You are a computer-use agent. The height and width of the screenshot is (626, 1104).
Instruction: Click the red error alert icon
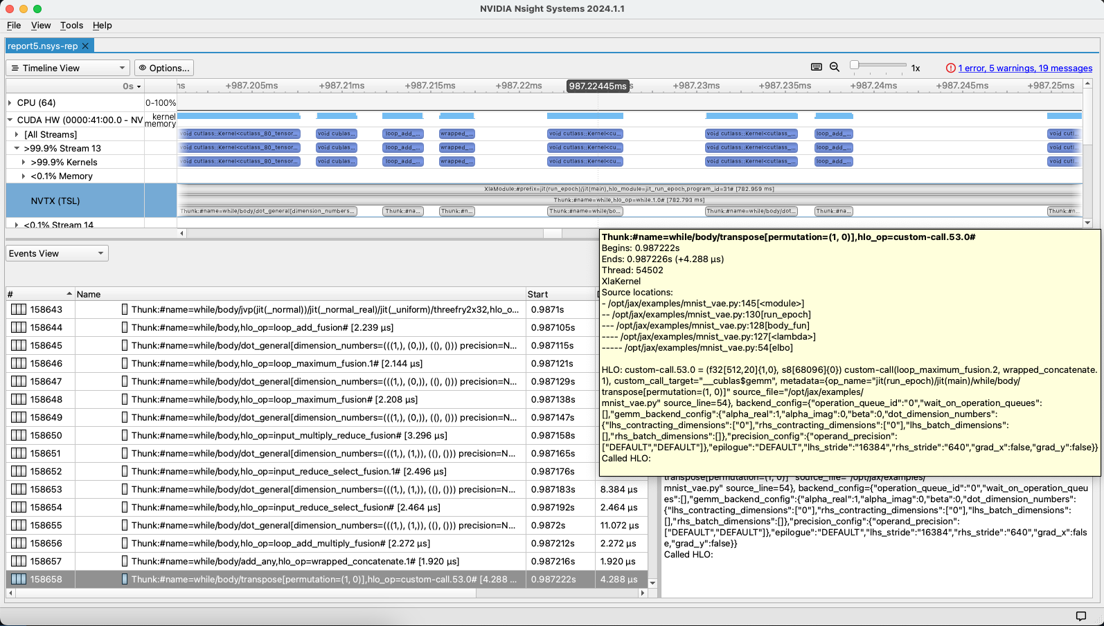click(x=951, y=68)
